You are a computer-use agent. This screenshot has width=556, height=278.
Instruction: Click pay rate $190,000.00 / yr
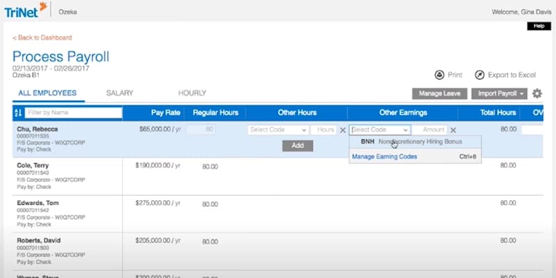pyautogui.click(x=158, y=165)
